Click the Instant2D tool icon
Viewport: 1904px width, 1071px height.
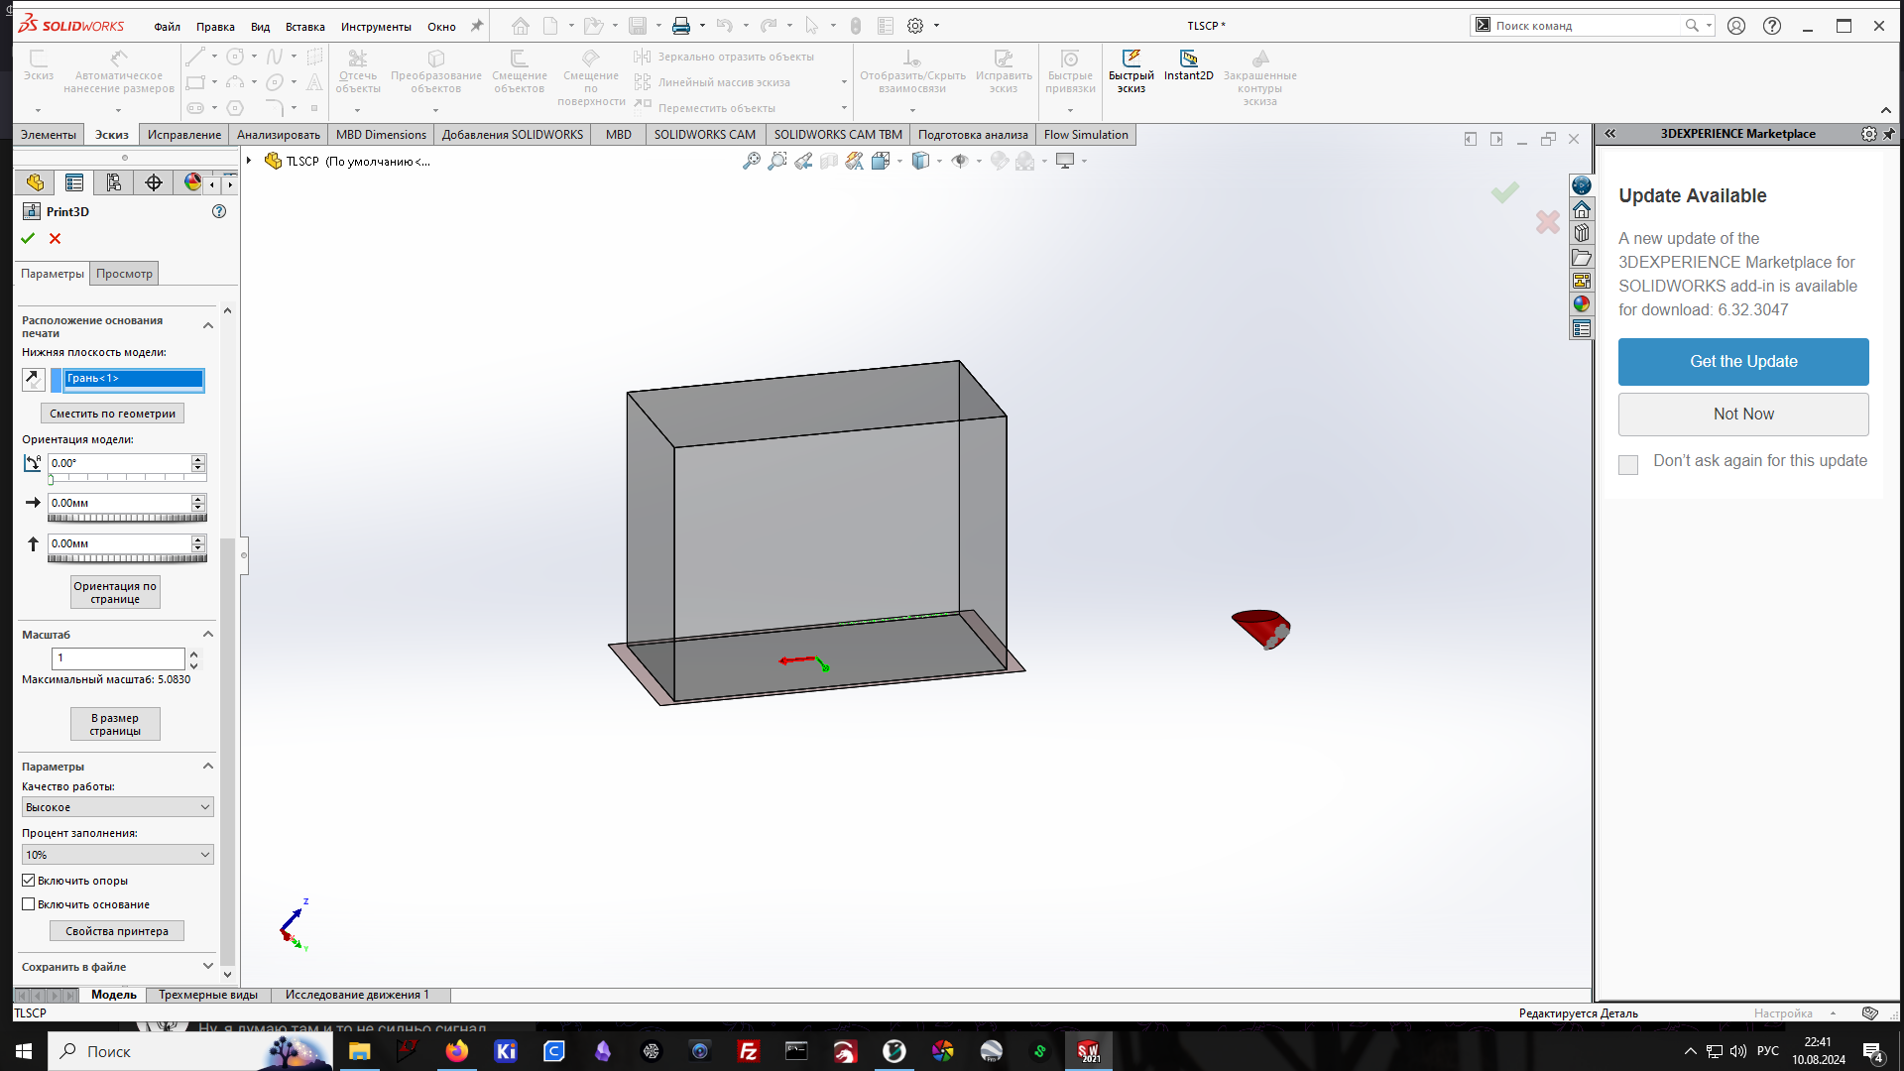[x=1188, y=59]
